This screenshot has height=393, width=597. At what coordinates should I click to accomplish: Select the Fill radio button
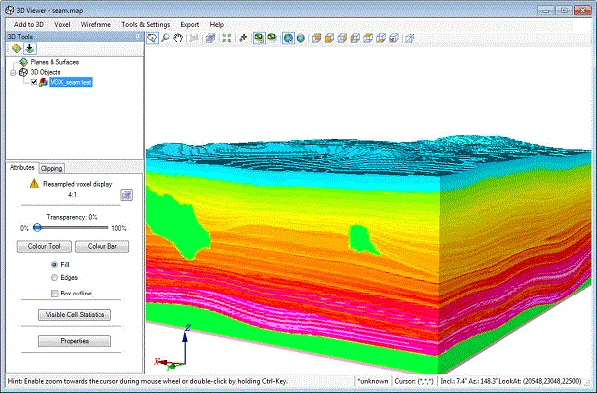click(x=54, y=264)
